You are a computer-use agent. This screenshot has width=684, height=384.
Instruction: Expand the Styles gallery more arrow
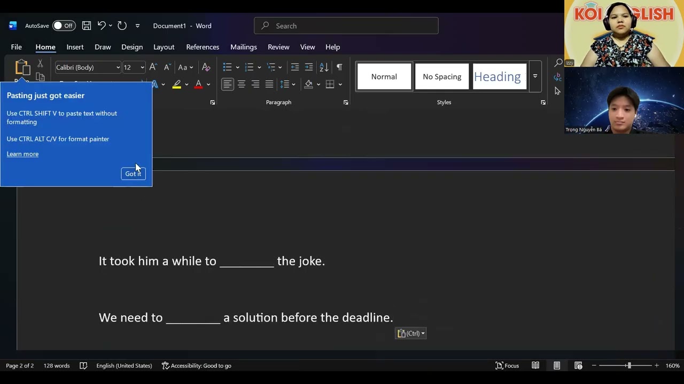pyautogui.click(x=535, y=76)
